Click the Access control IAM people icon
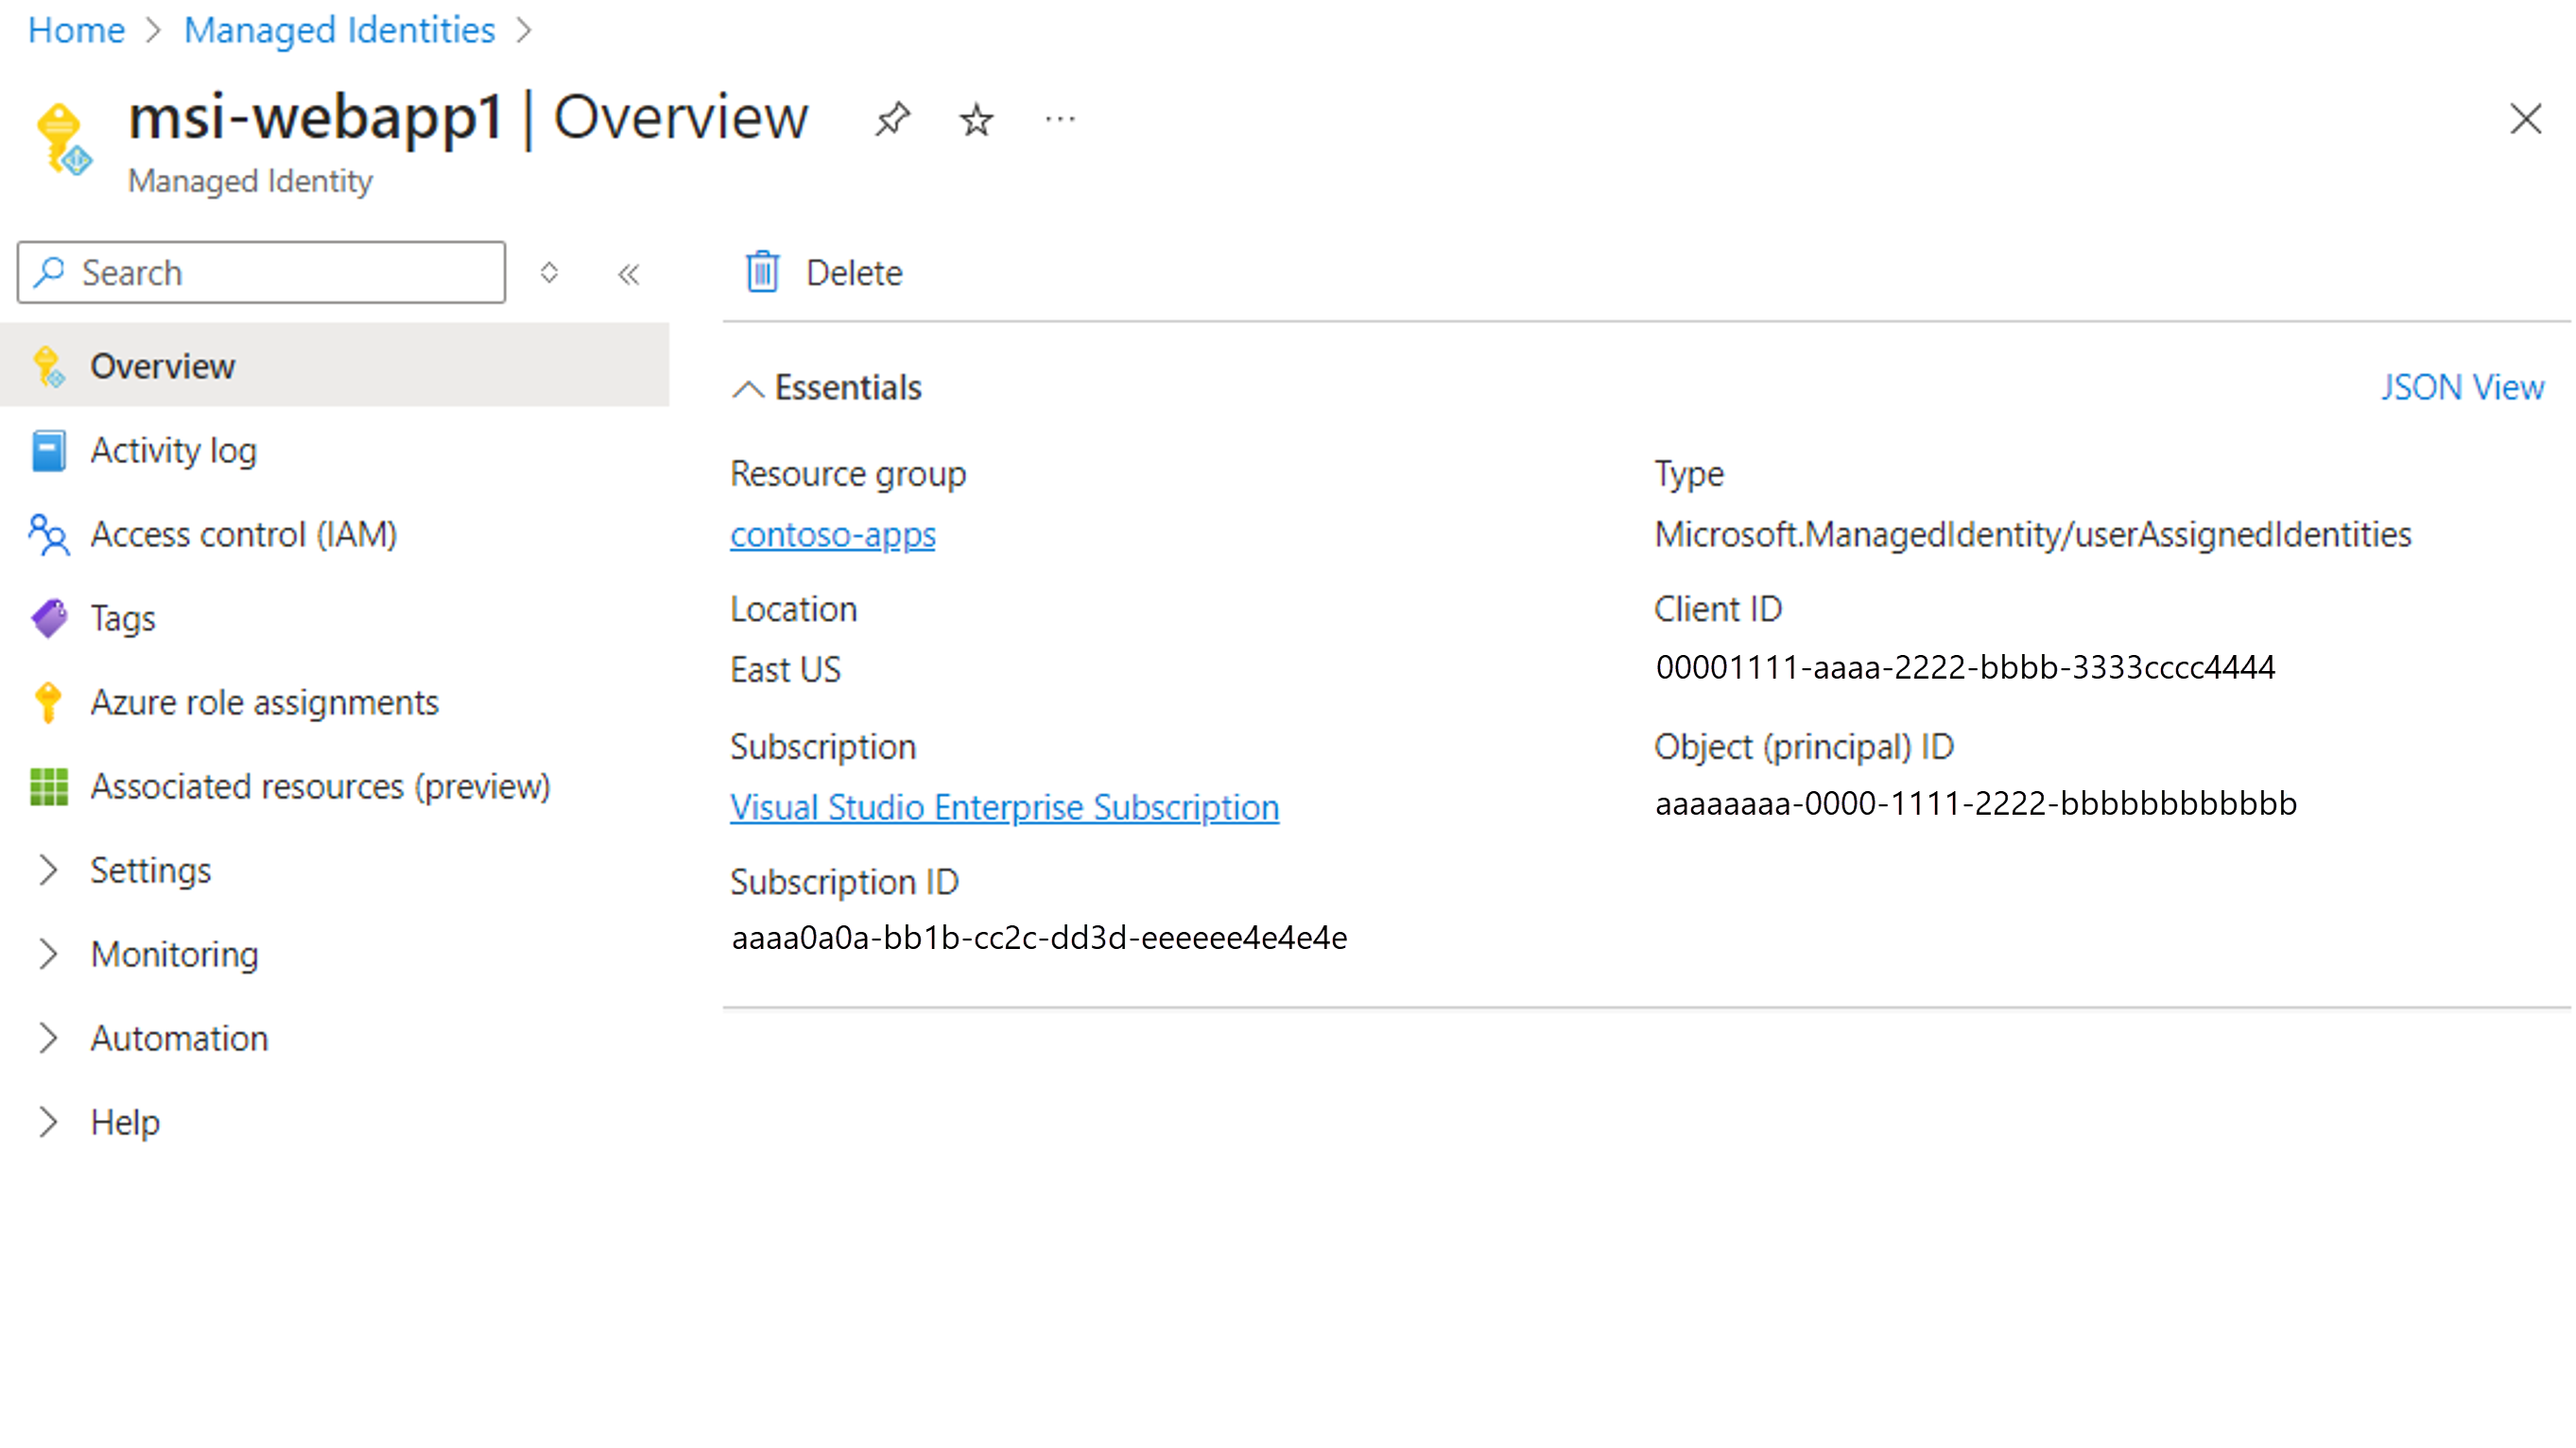The width and height of the screenshot is (2576, 1448). coord(48,534)
